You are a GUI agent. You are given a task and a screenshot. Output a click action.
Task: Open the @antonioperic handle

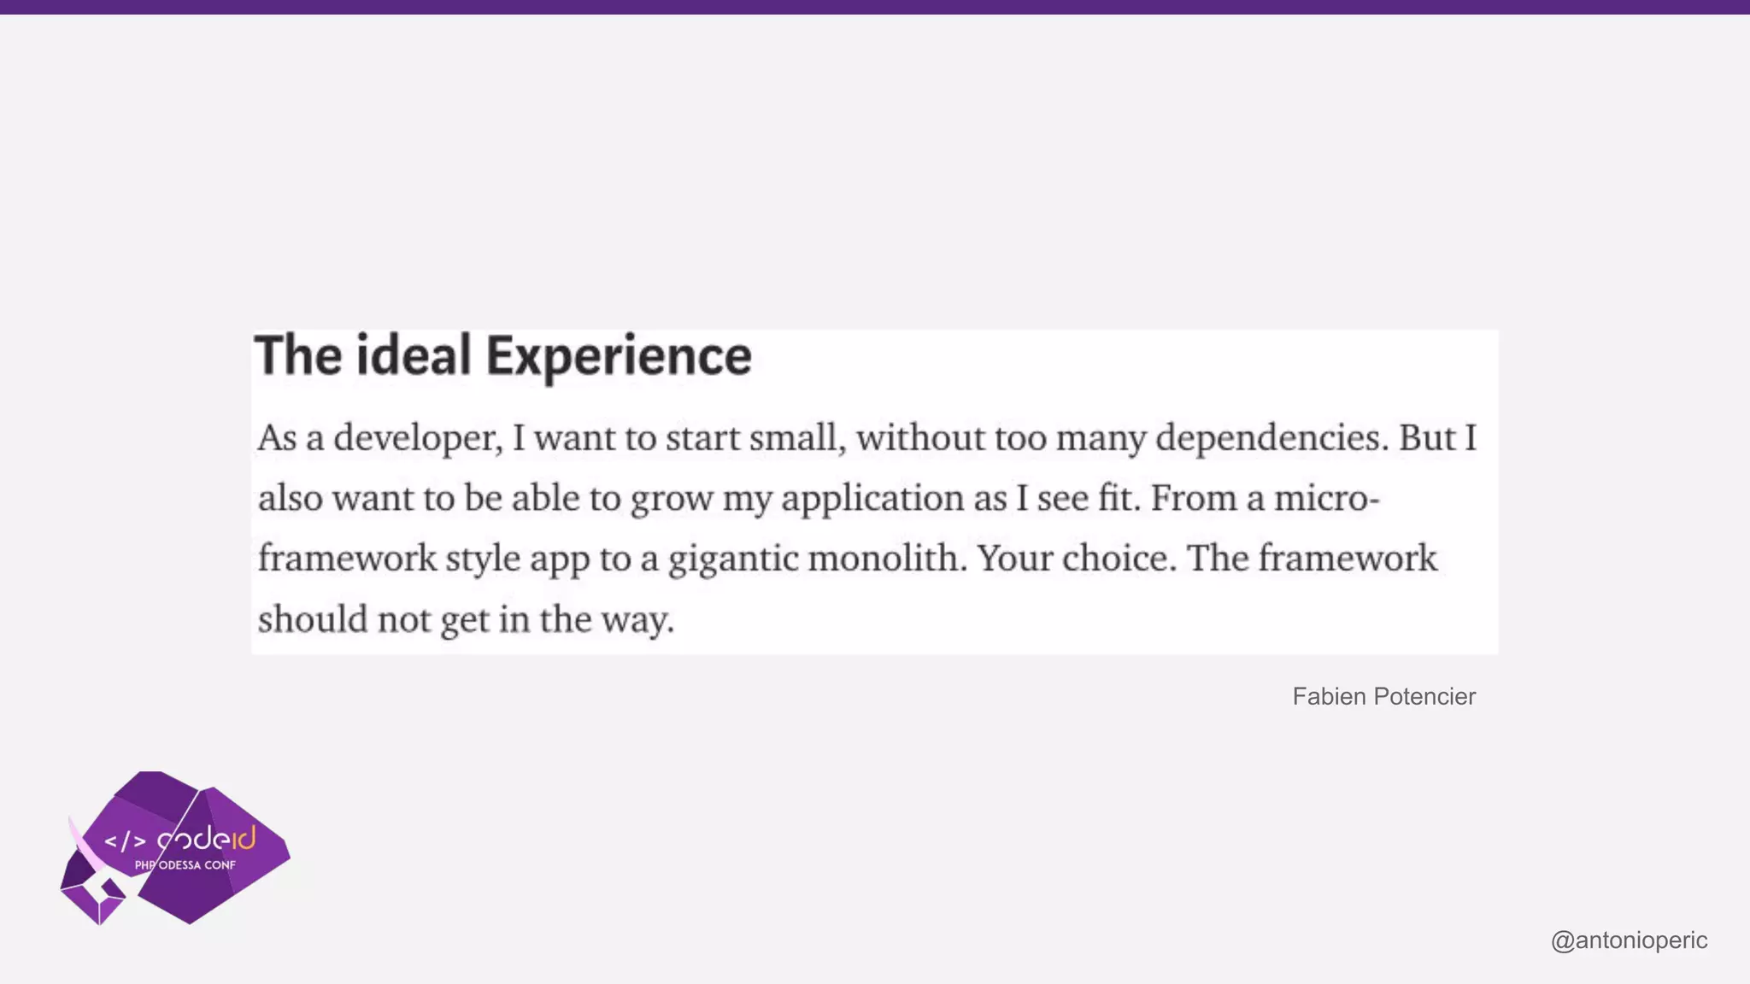click(1629, 940)
